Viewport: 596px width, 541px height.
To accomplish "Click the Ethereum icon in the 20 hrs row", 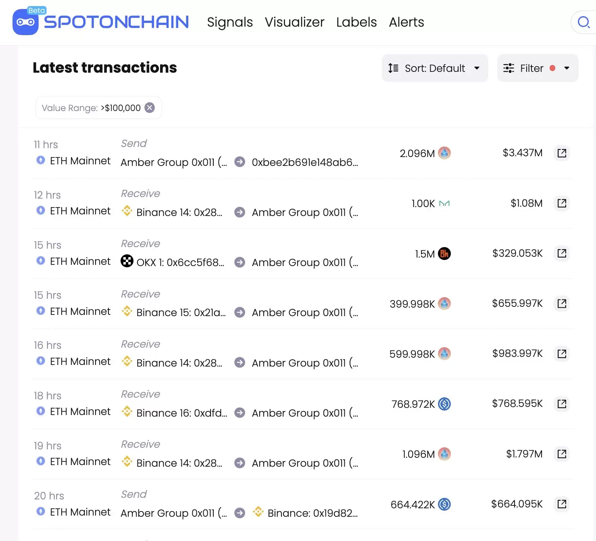I will click(41, 511).
